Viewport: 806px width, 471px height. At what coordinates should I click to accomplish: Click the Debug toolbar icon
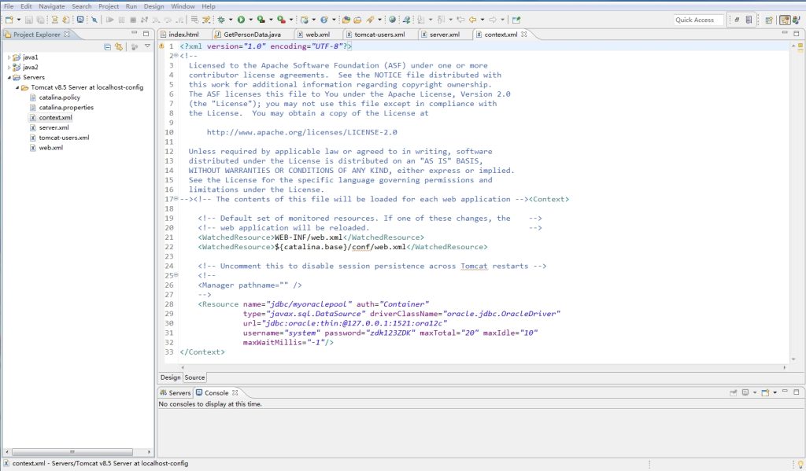pos(220,20)
